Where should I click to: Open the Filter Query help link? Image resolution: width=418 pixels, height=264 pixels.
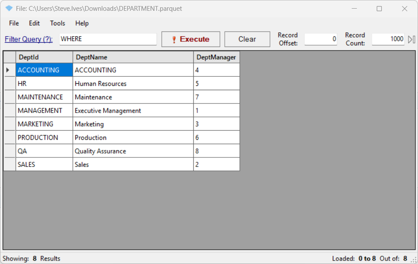(29, 39)
